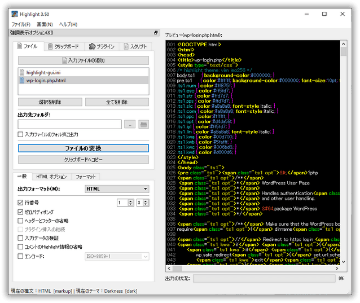Screen dimensions: 360x303
Task: Click the Highlight app icon in the title bar
Action: [x=15, y=14]
